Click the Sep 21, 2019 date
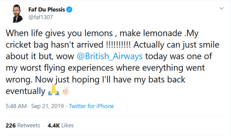 [47, 106]
